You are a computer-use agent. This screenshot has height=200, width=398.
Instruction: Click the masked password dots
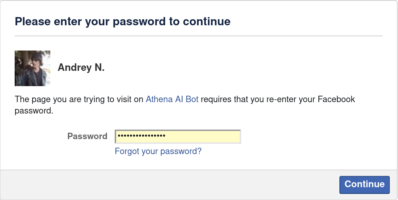[x=141, y=136]
